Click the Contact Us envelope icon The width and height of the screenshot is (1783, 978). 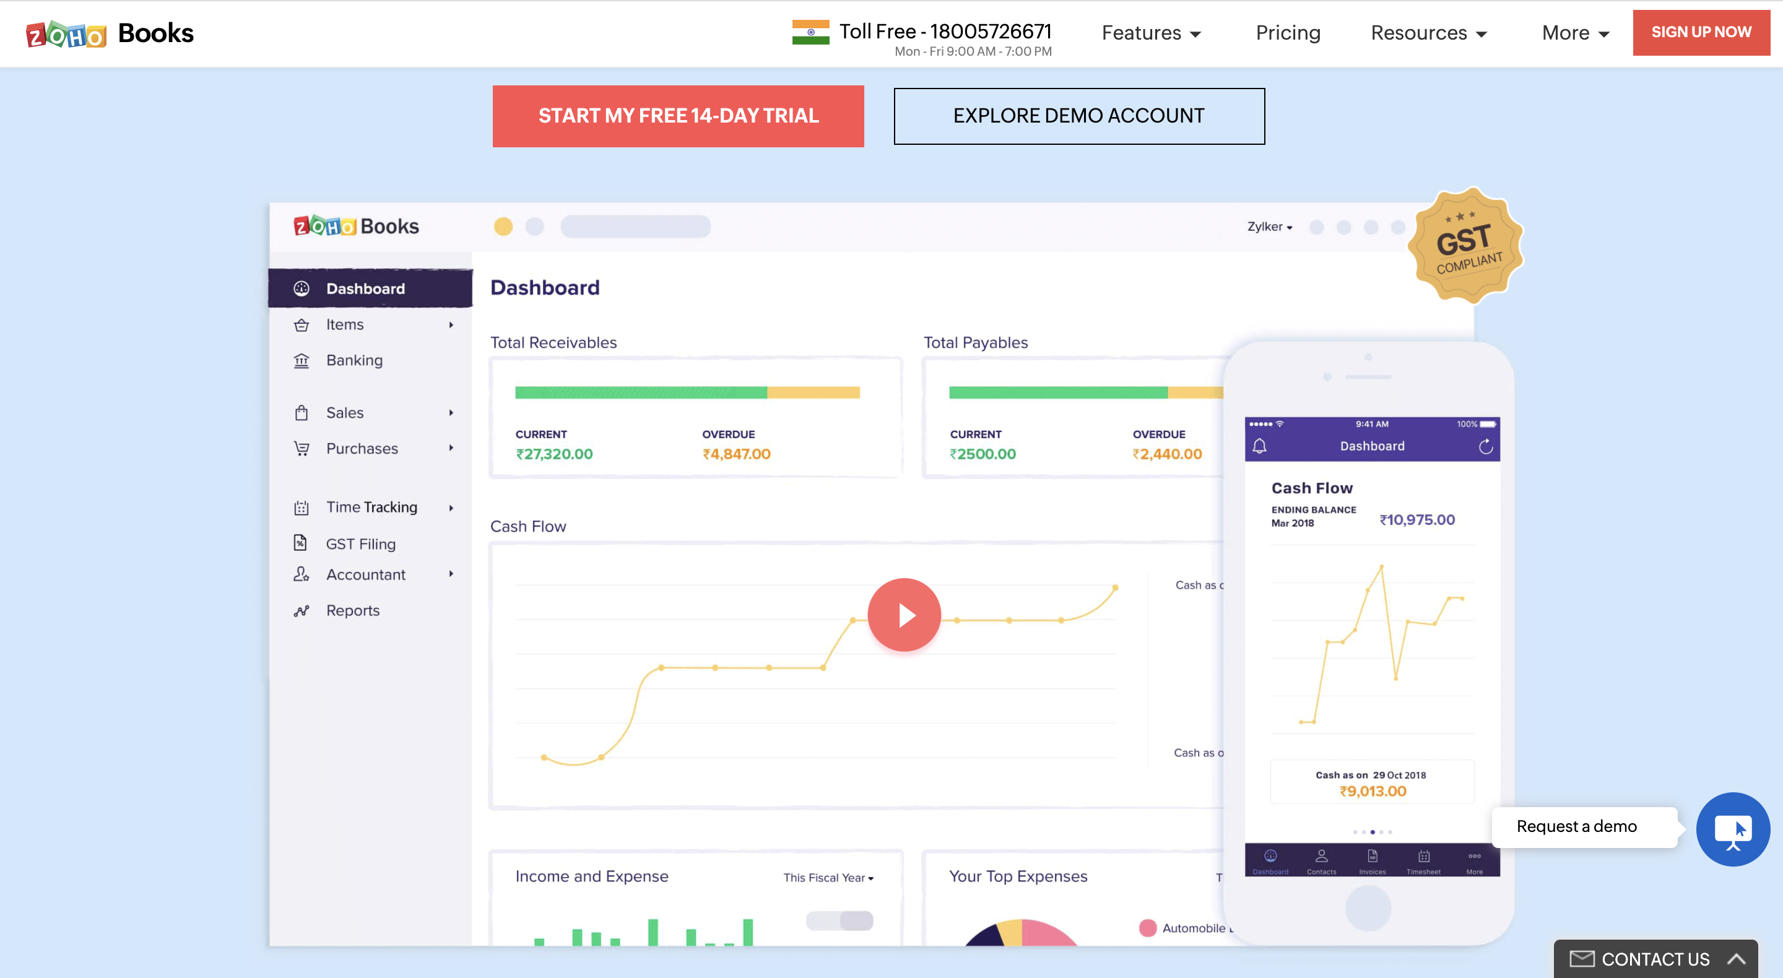pos(1582,959)
